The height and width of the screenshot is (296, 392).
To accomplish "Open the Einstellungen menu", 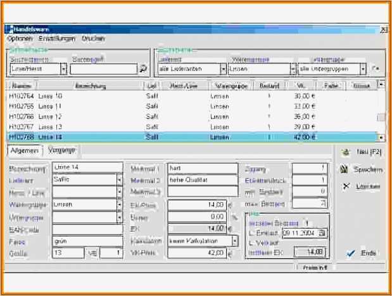I will tap(57, 39).
